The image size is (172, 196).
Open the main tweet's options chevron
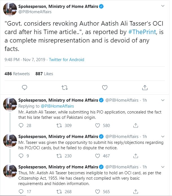(163, 6)
